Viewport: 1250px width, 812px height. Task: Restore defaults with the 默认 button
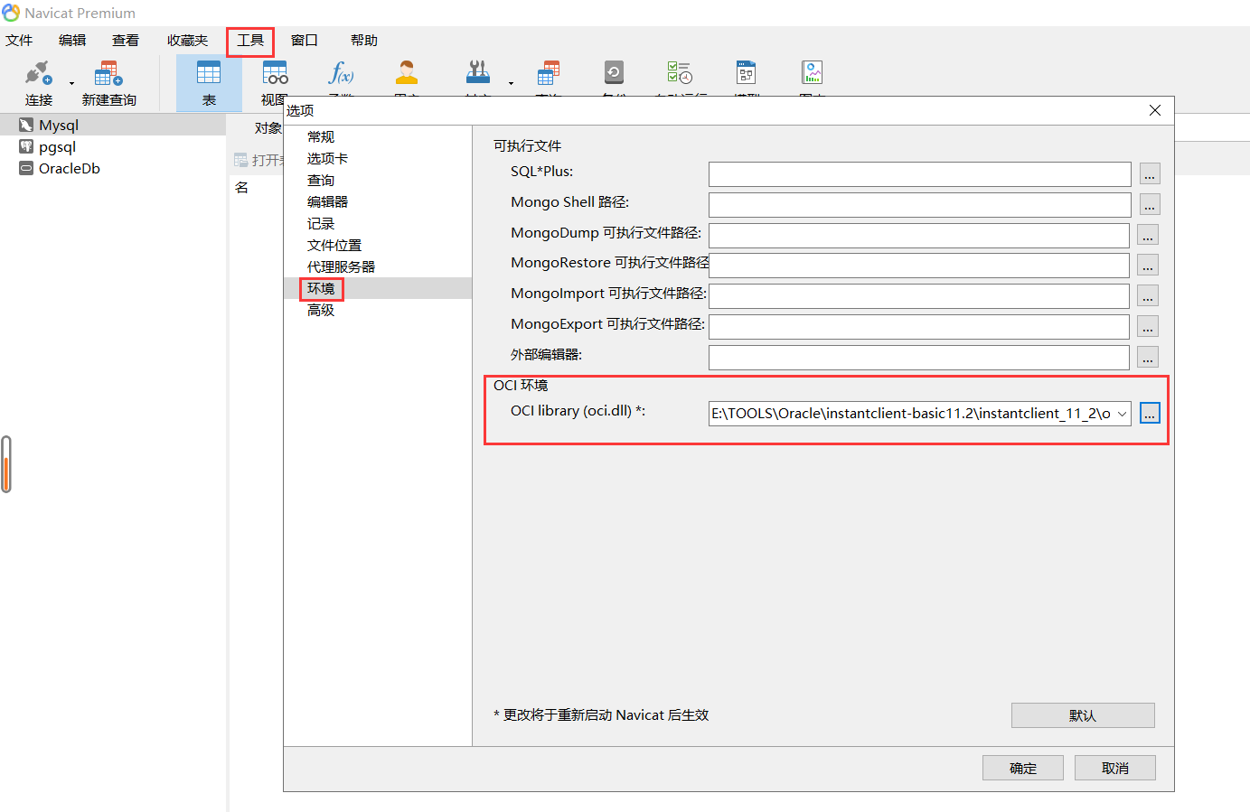1082,714
